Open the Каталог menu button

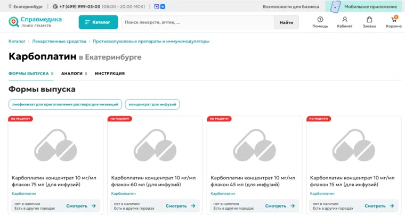click(x=98, y=22)
